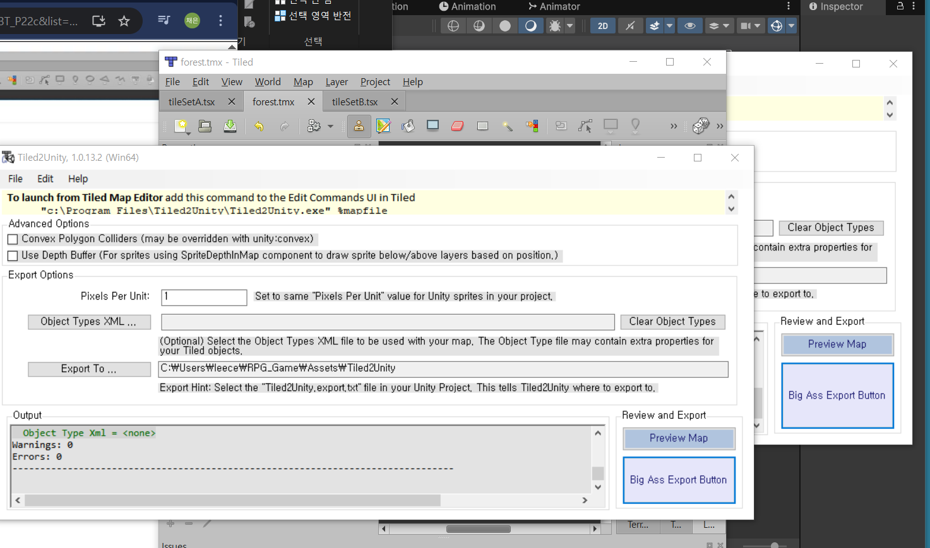
Task: Open the Commands dropdown arrow in Tiled toolbar
Action: pyautogui.click(x=330, y=127)
